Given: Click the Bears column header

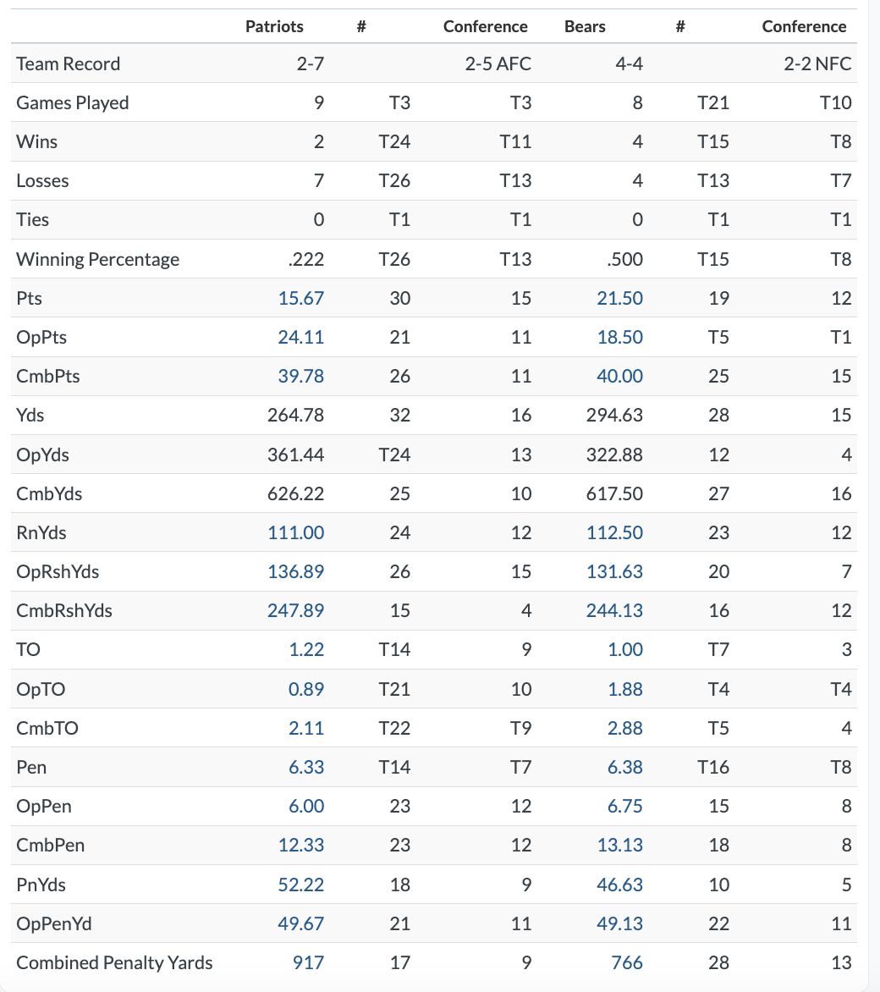Looking at the screenshot, I should click(x=585, y=26).
